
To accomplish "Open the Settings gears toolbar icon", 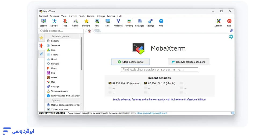I will [x=150, y=23].
